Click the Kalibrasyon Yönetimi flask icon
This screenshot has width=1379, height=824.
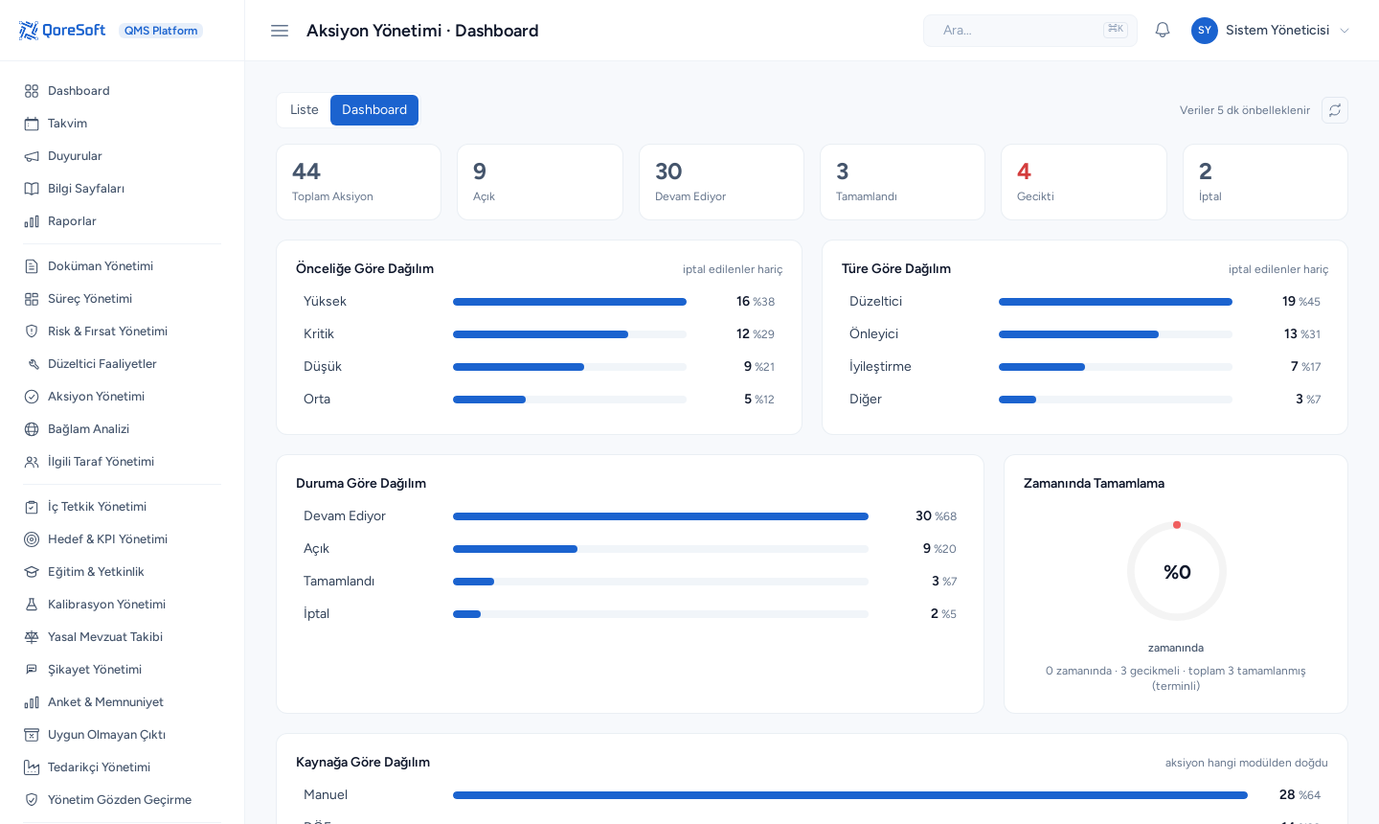coord(32,605)
